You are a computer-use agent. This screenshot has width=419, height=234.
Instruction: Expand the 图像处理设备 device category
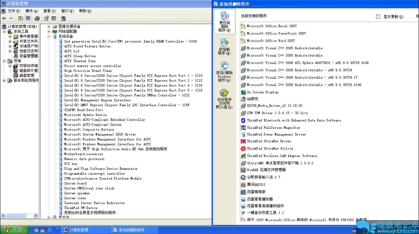49,27
